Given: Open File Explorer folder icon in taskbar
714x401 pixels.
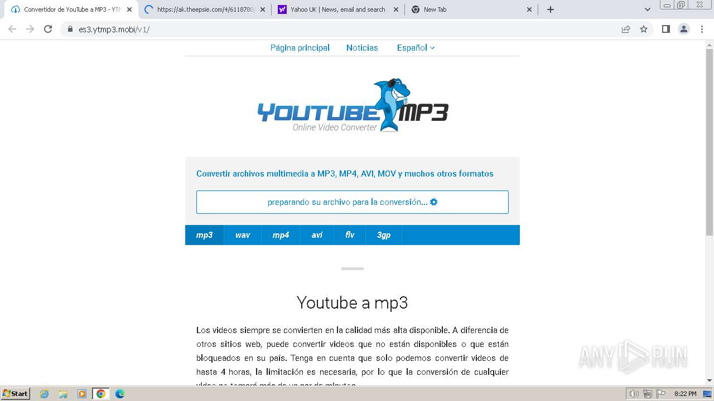Looking at the screenshot, I should (63, 394).
